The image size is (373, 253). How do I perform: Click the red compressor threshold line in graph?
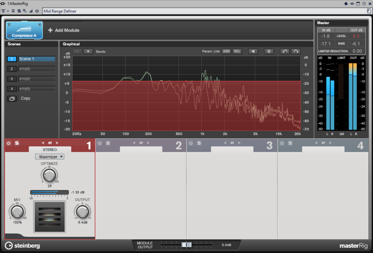186,81
